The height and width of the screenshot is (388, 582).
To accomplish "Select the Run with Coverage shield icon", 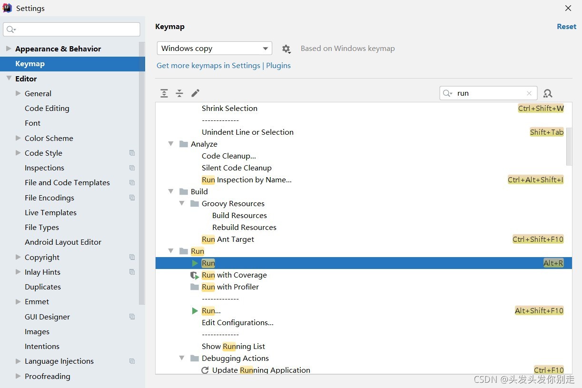I will click(194, 275).
